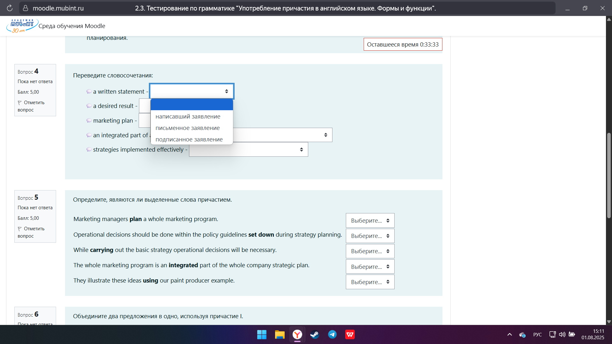Click РУС language indicator in the tray
612x344 pixels.
(x=537, y=334)
